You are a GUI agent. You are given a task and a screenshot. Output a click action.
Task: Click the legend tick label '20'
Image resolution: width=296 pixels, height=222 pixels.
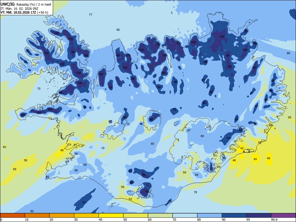(x=51, y=220)
